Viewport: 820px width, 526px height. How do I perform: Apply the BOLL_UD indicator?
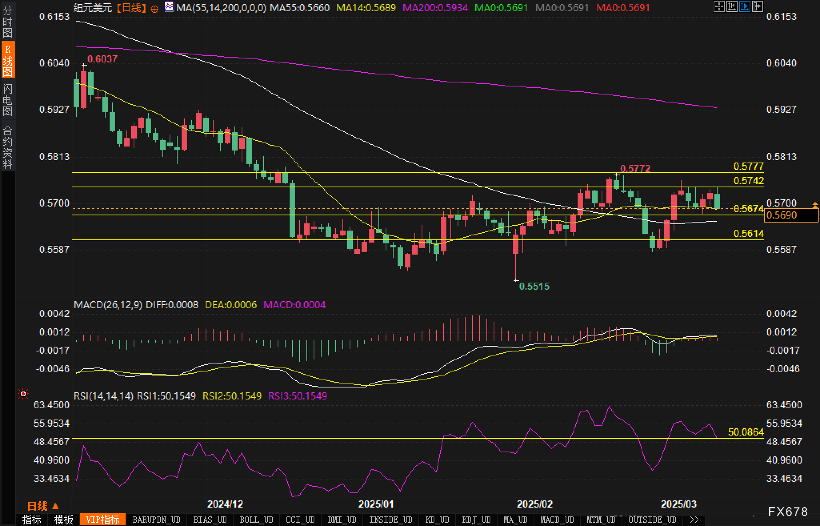[256, 520]
